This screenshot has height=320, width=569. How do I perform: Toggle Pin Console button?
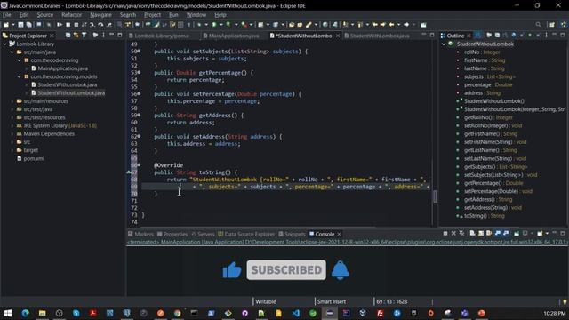(x=517, y=233)
